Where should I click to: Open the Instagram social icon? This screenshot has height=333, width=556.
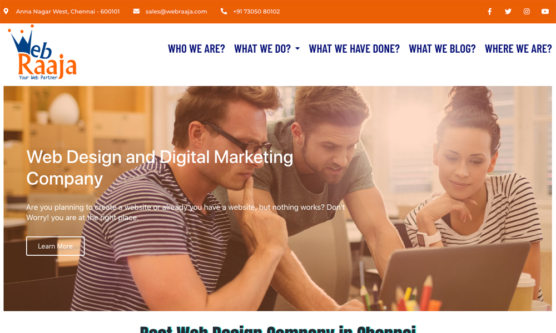pyautogui.click(x=527, y=11)
